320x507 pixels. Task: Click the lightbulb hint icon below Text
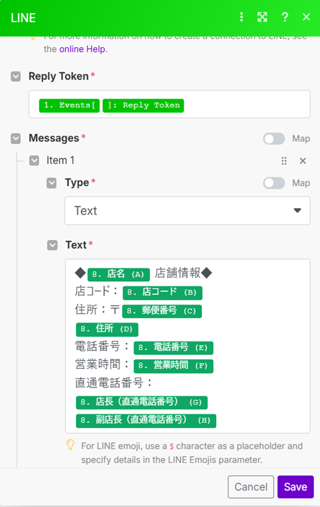[70, 444]
